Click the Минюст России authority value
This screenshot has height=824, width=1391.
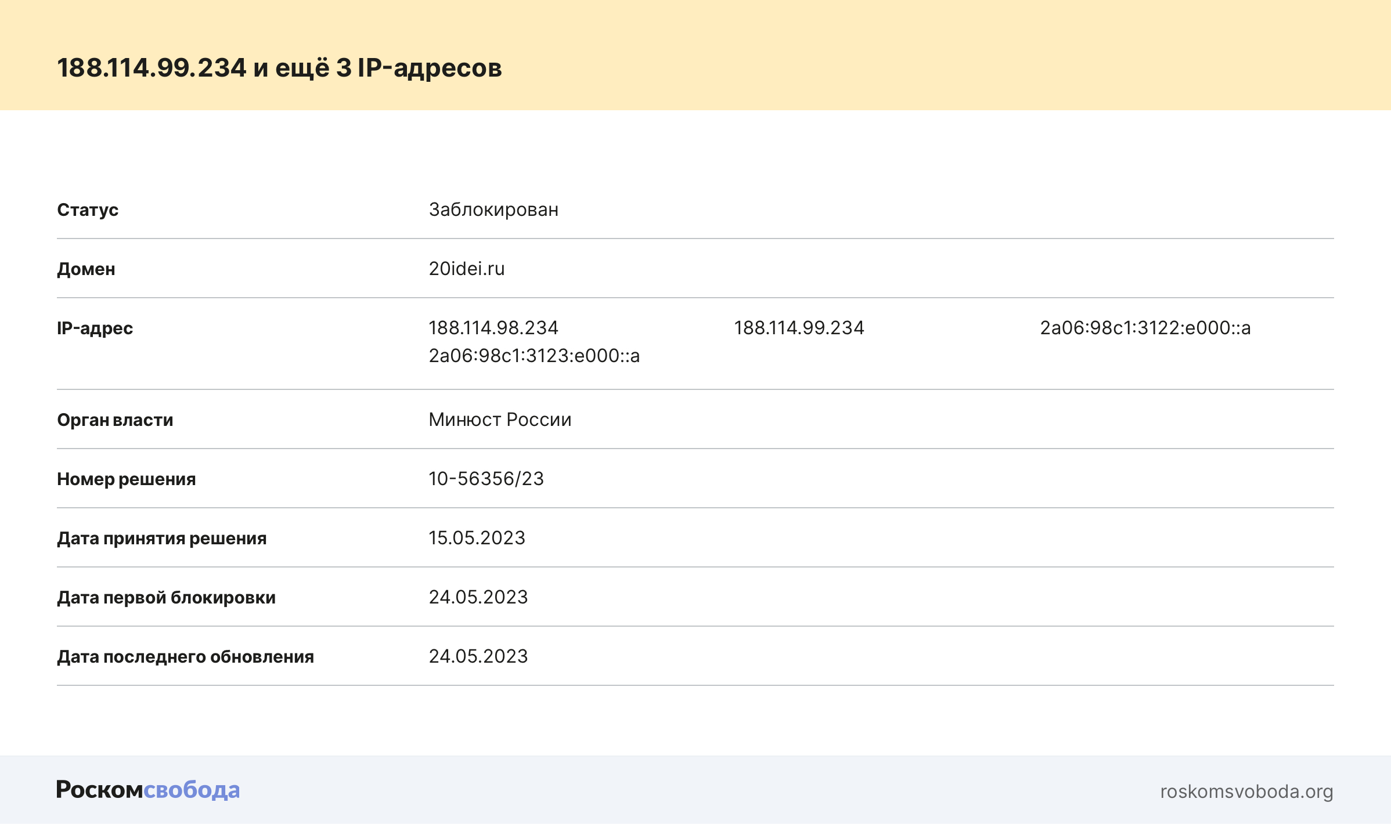[x=499, y=420]
